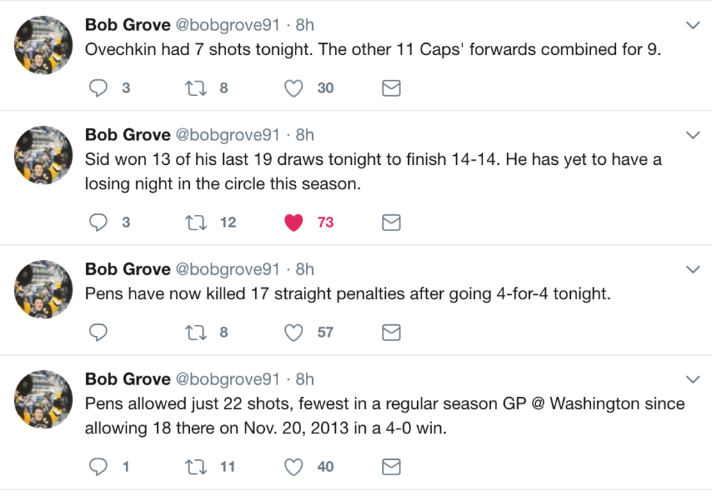The width and height of the screenshot is (712, 496).
Task: Message the Pens 22 shots allowed tweet
Action: tap(391, 467)
